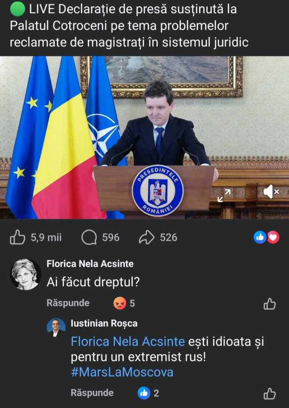View angry reactions on Florica's comment
Viewport: 289px width, 408px height.
(x=124, y=303)
